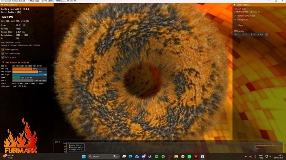Viewport: 286px width, 160px height.
Task: Enable the VSync checkbox
Action: click(235, 25)
